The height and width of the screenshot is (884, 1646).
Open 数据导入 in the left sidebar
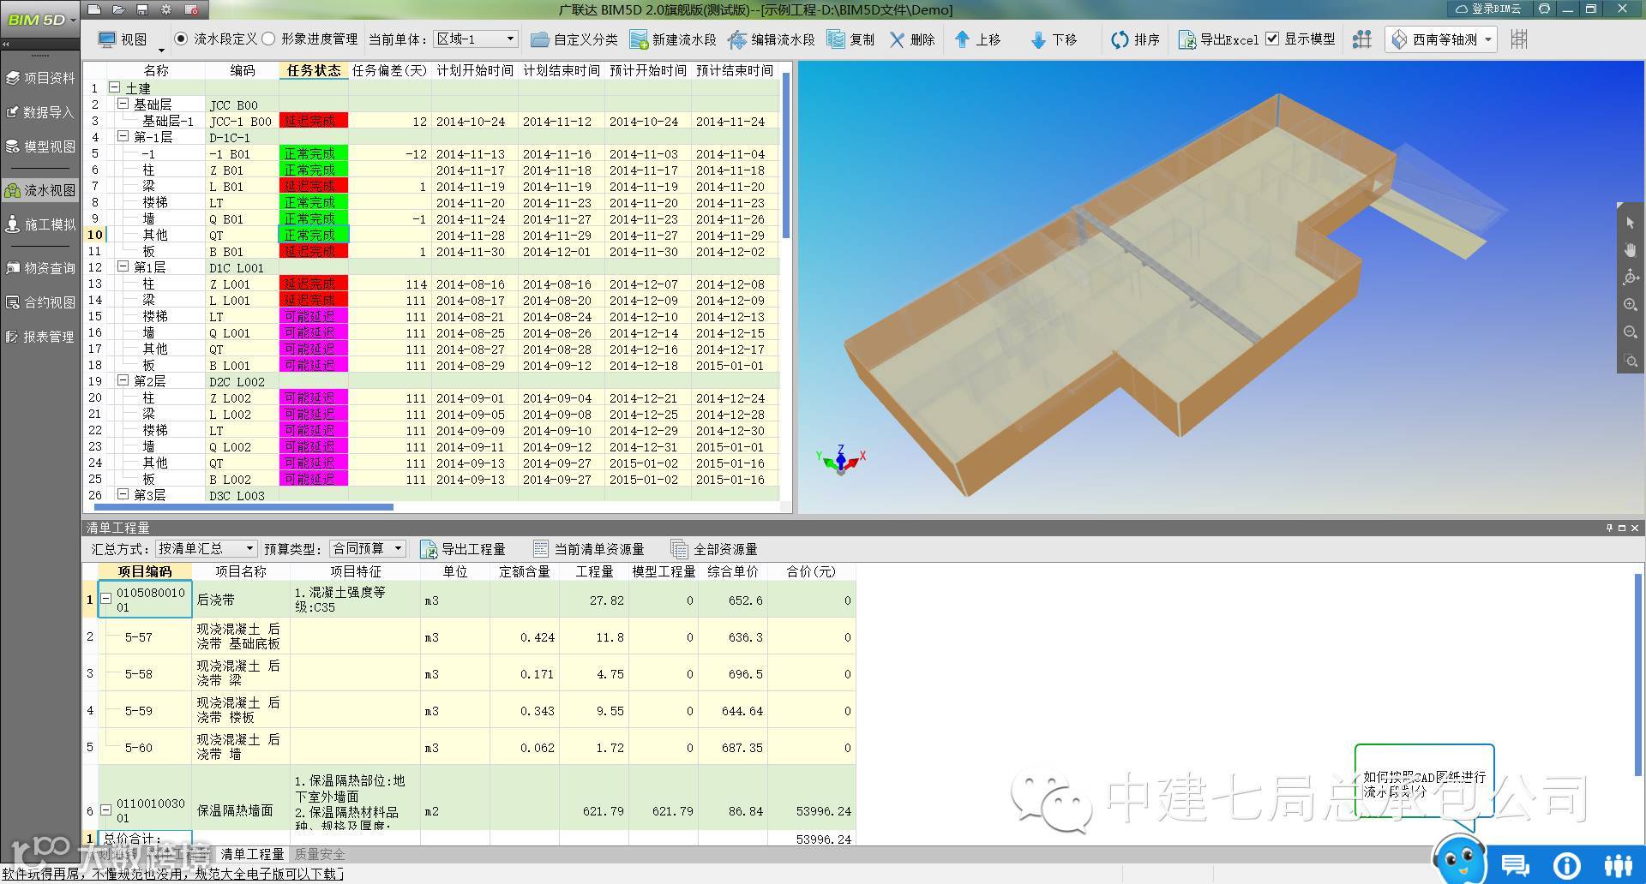[40, 112]
